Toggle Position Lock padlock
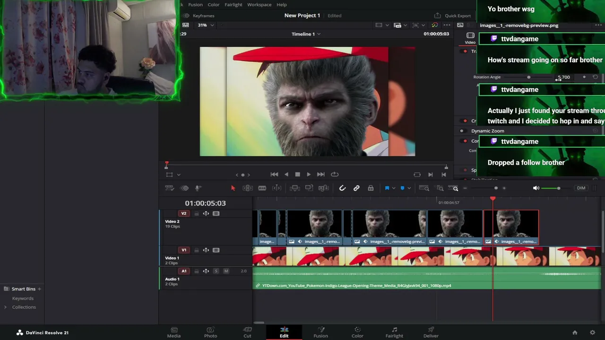The image size is (605, 340). coord(371,188)
